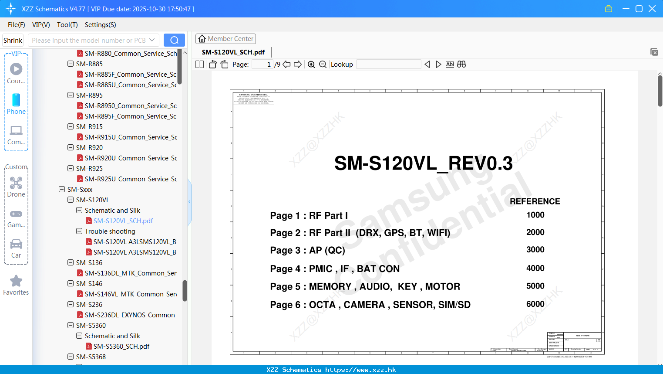663x374 pixels.
Task: Zoom in on the schematic
Action: (x=311, y=64)
